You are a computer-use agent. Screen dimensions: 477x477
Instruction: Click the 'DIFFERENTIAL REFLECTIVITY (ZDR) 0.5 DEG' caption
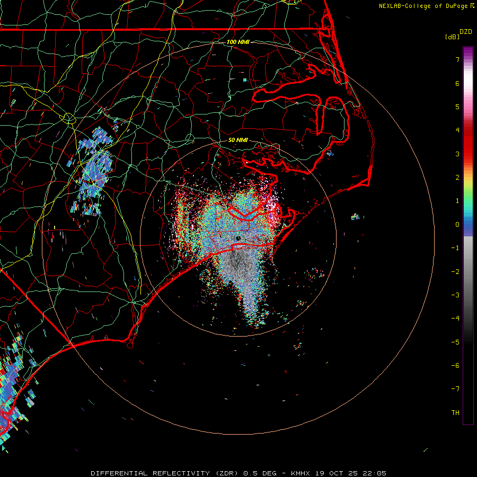183,473
